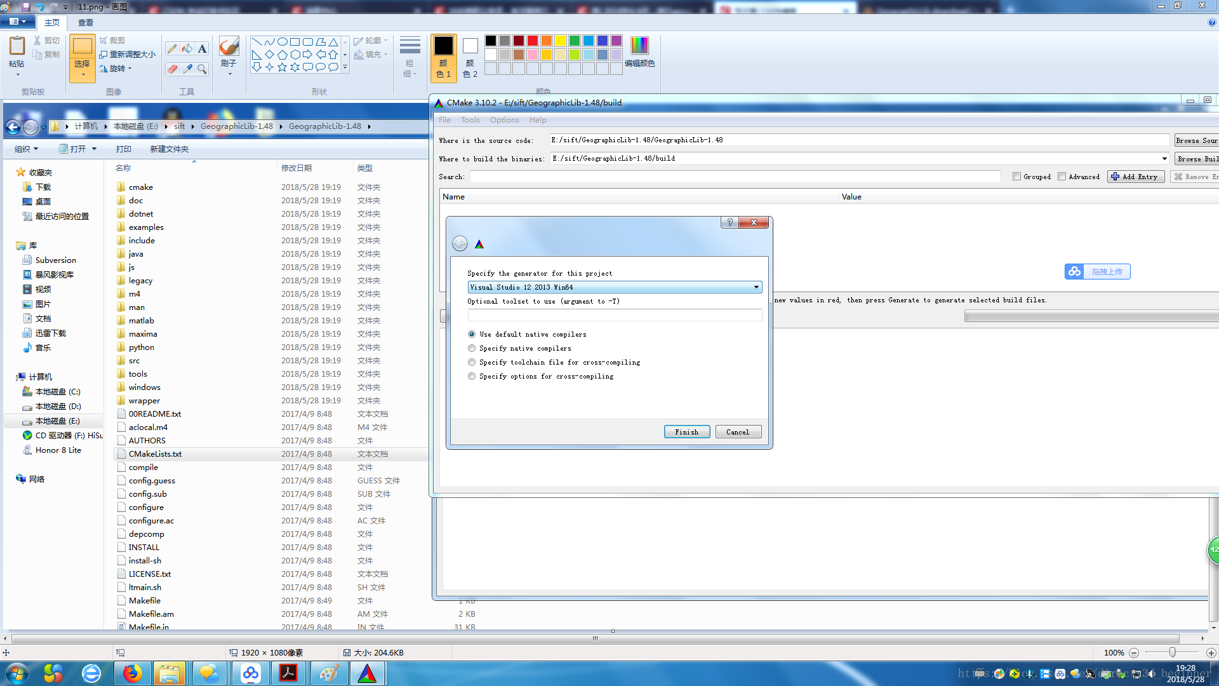Select the Text tool (A icon)
The width and height of the screenshot is (1219, 686).
[x=202, y=49]
